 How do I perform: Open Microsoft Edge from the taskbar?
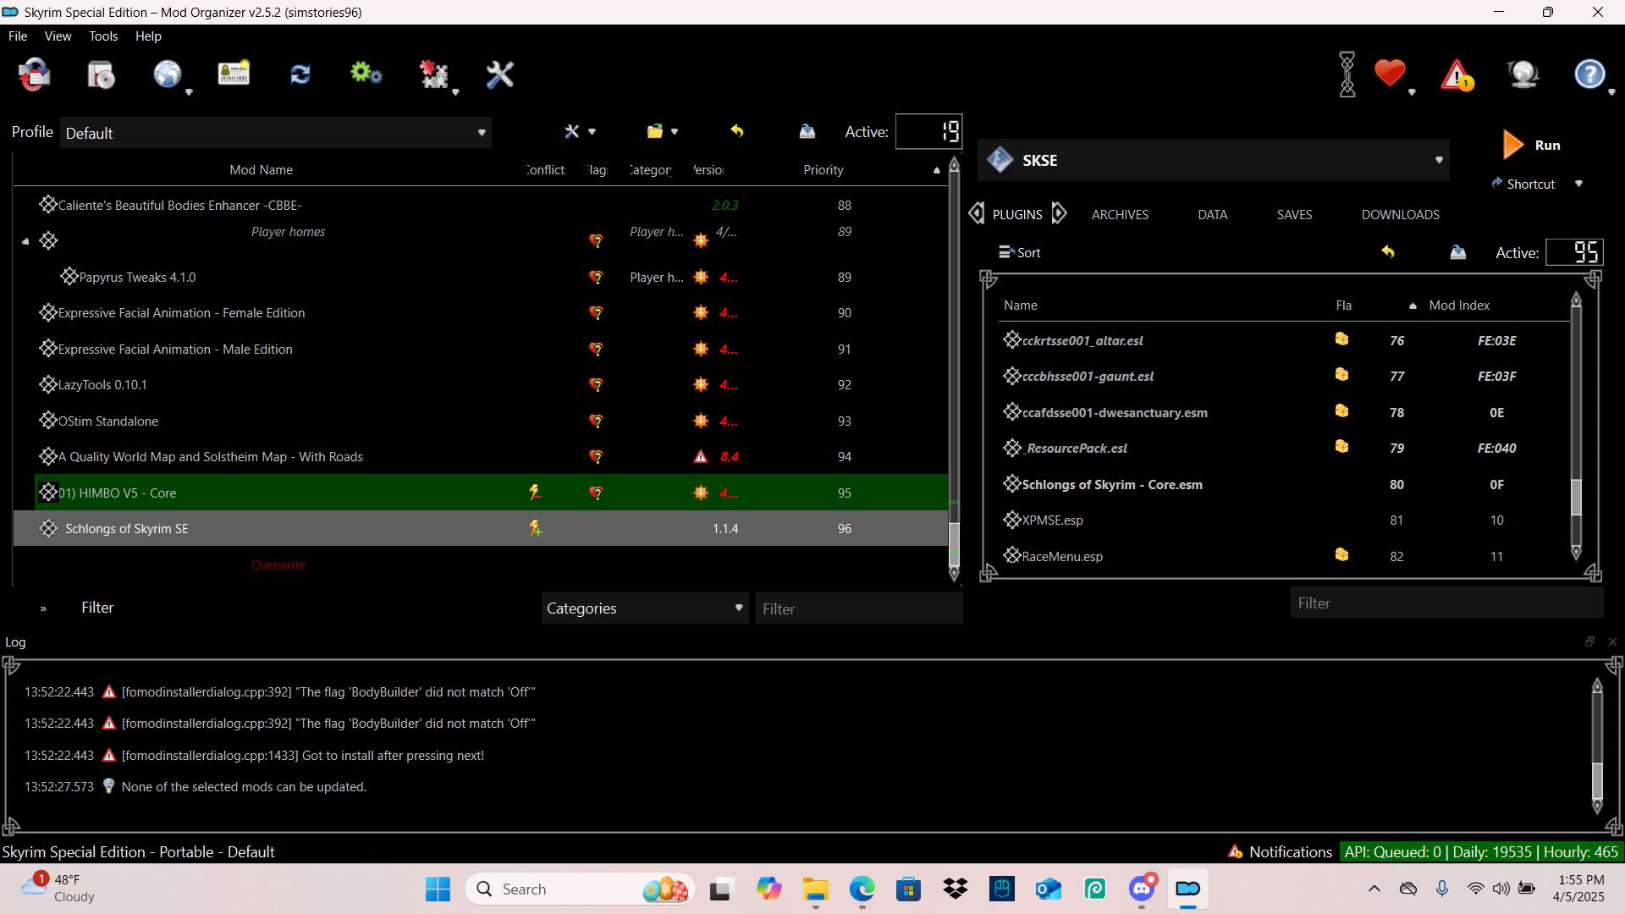click(862, 889)
